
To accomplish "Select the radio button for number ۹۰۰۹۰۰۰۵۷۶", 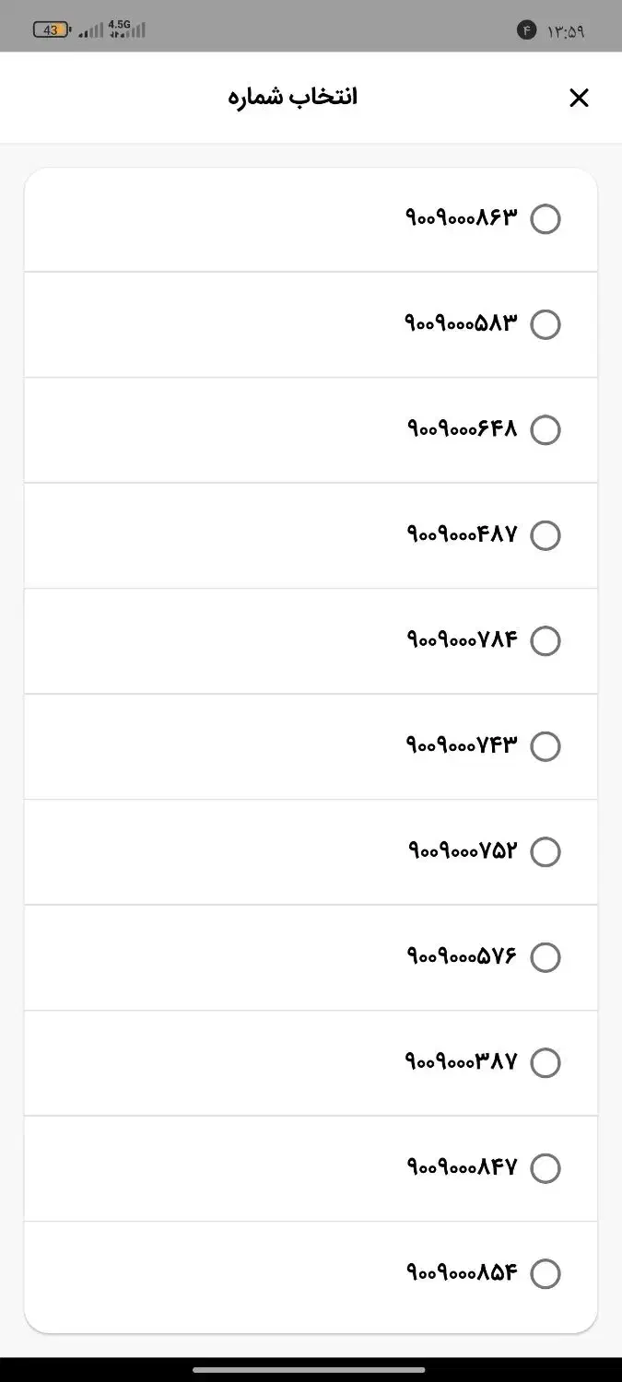I will pyautogui.click(x=546, y=956).
